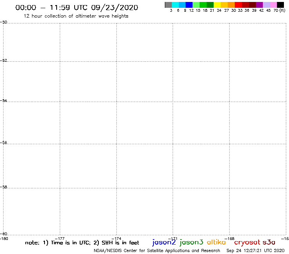The height and width of the screenshot is (254, 289).
Task: Select the dark blue legend swatch
Action: coord(189,5)
